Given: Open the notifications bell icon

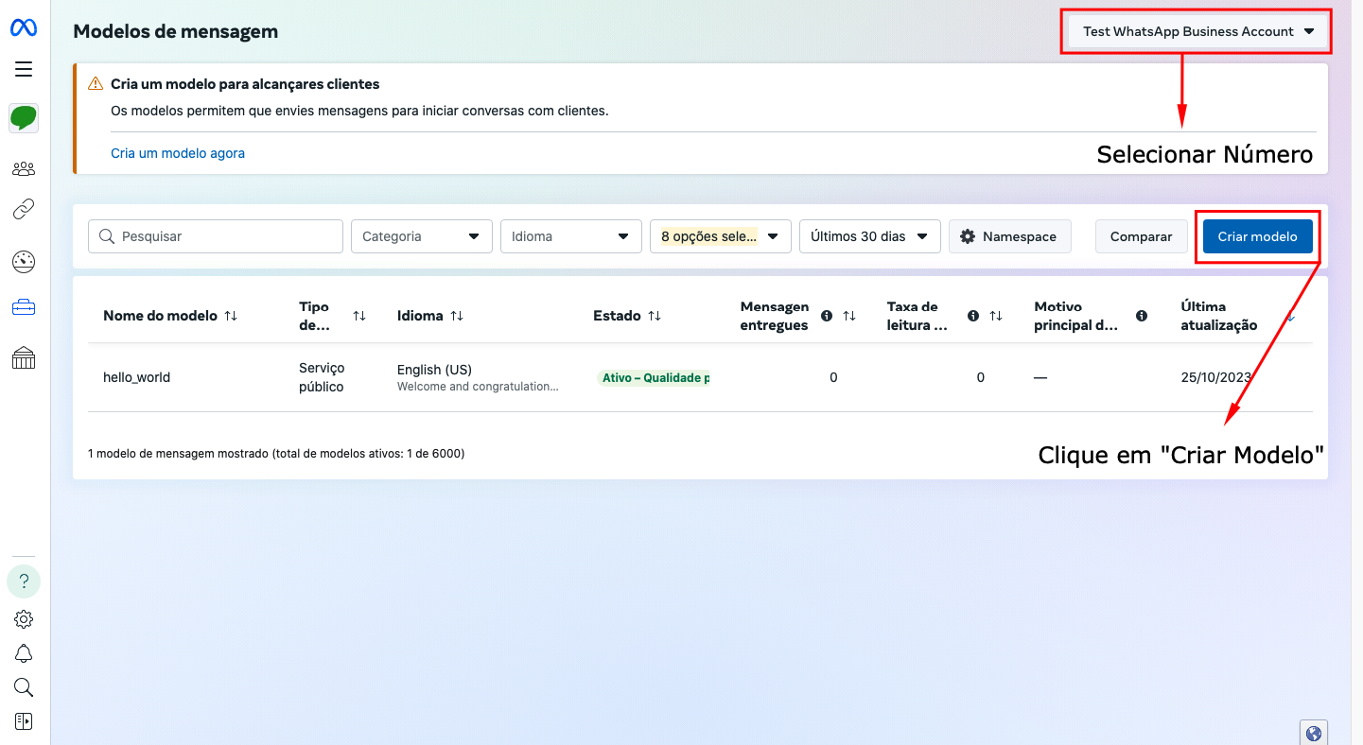Looking at the screenshot, I should click(23, 653).
